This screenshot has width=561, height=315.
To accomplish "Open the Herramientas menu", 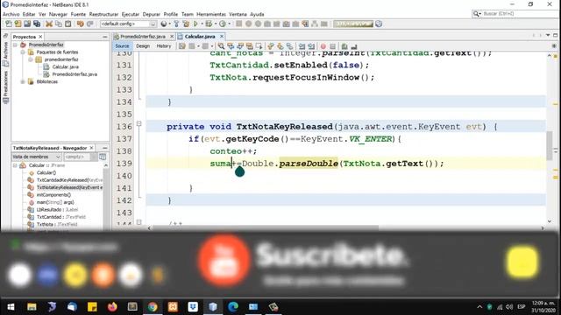I will [211, 14].
